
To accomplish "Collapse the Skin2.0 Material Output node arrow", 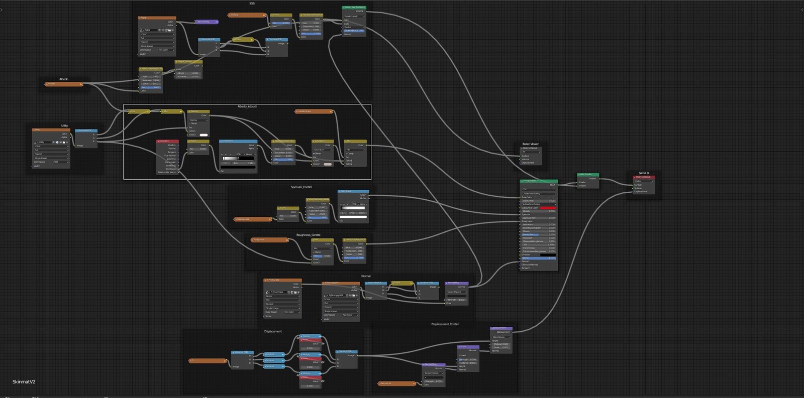I will point(635,177).
